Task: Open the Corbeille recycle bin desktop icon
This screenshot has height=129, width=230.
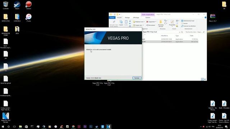Action: 6,5
